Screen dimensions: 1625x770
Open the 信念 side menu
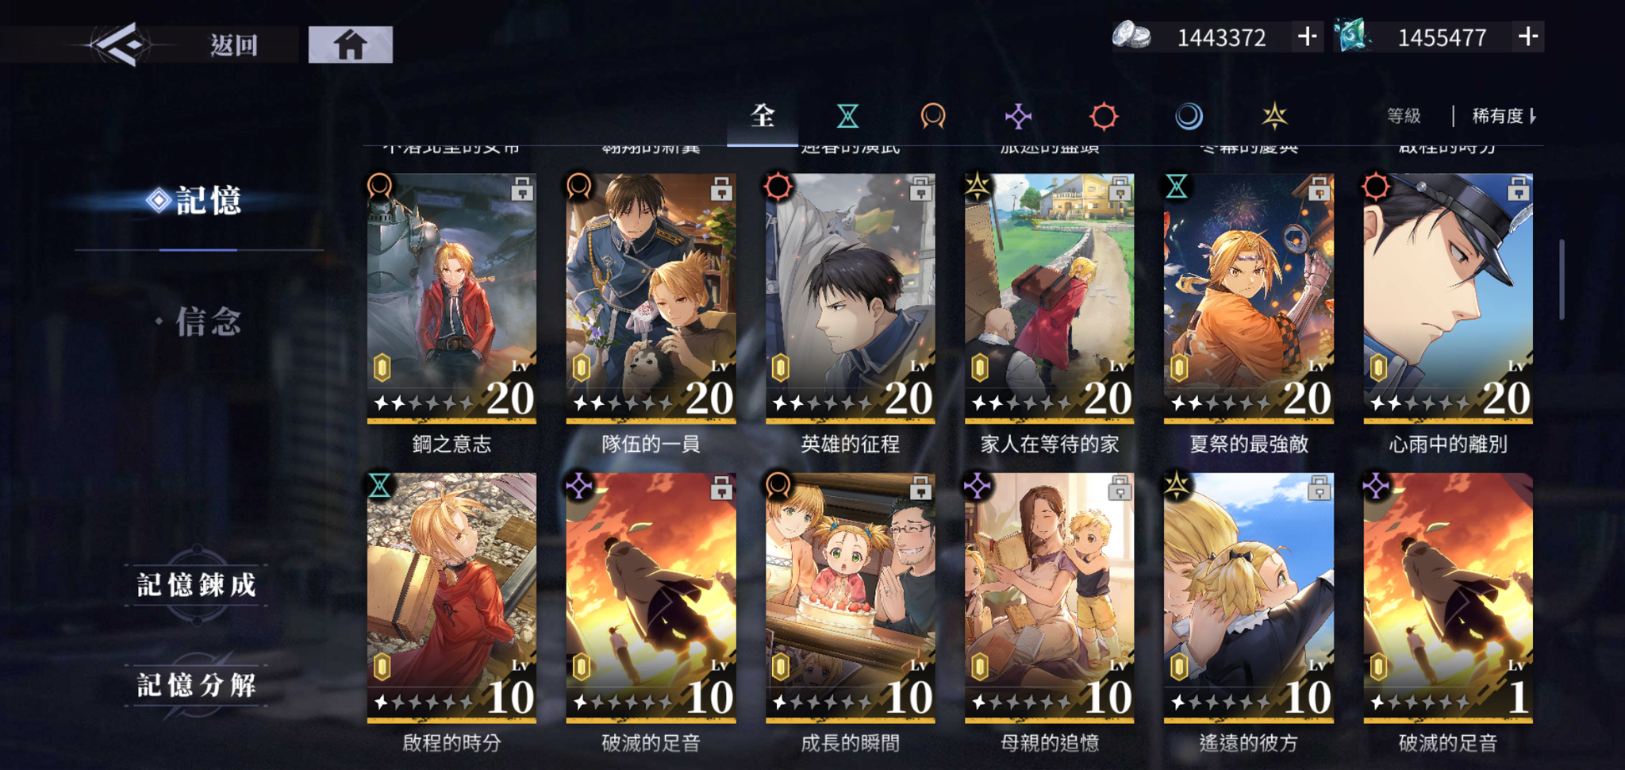coord(208,321)
